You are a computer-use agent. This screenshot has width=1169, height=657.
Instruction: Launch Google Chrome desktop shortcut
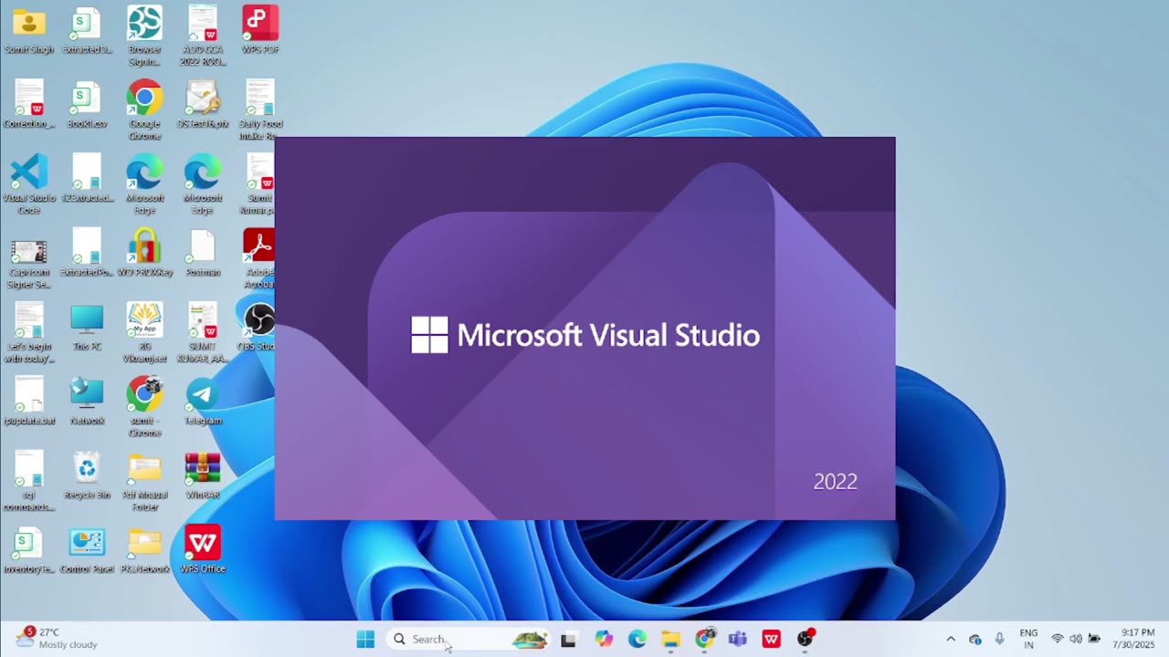pyautogui.click(x=144, y=109)
